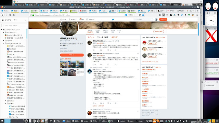
Task: Send second tweet via direct message icon
Action: tap(116, 65)
